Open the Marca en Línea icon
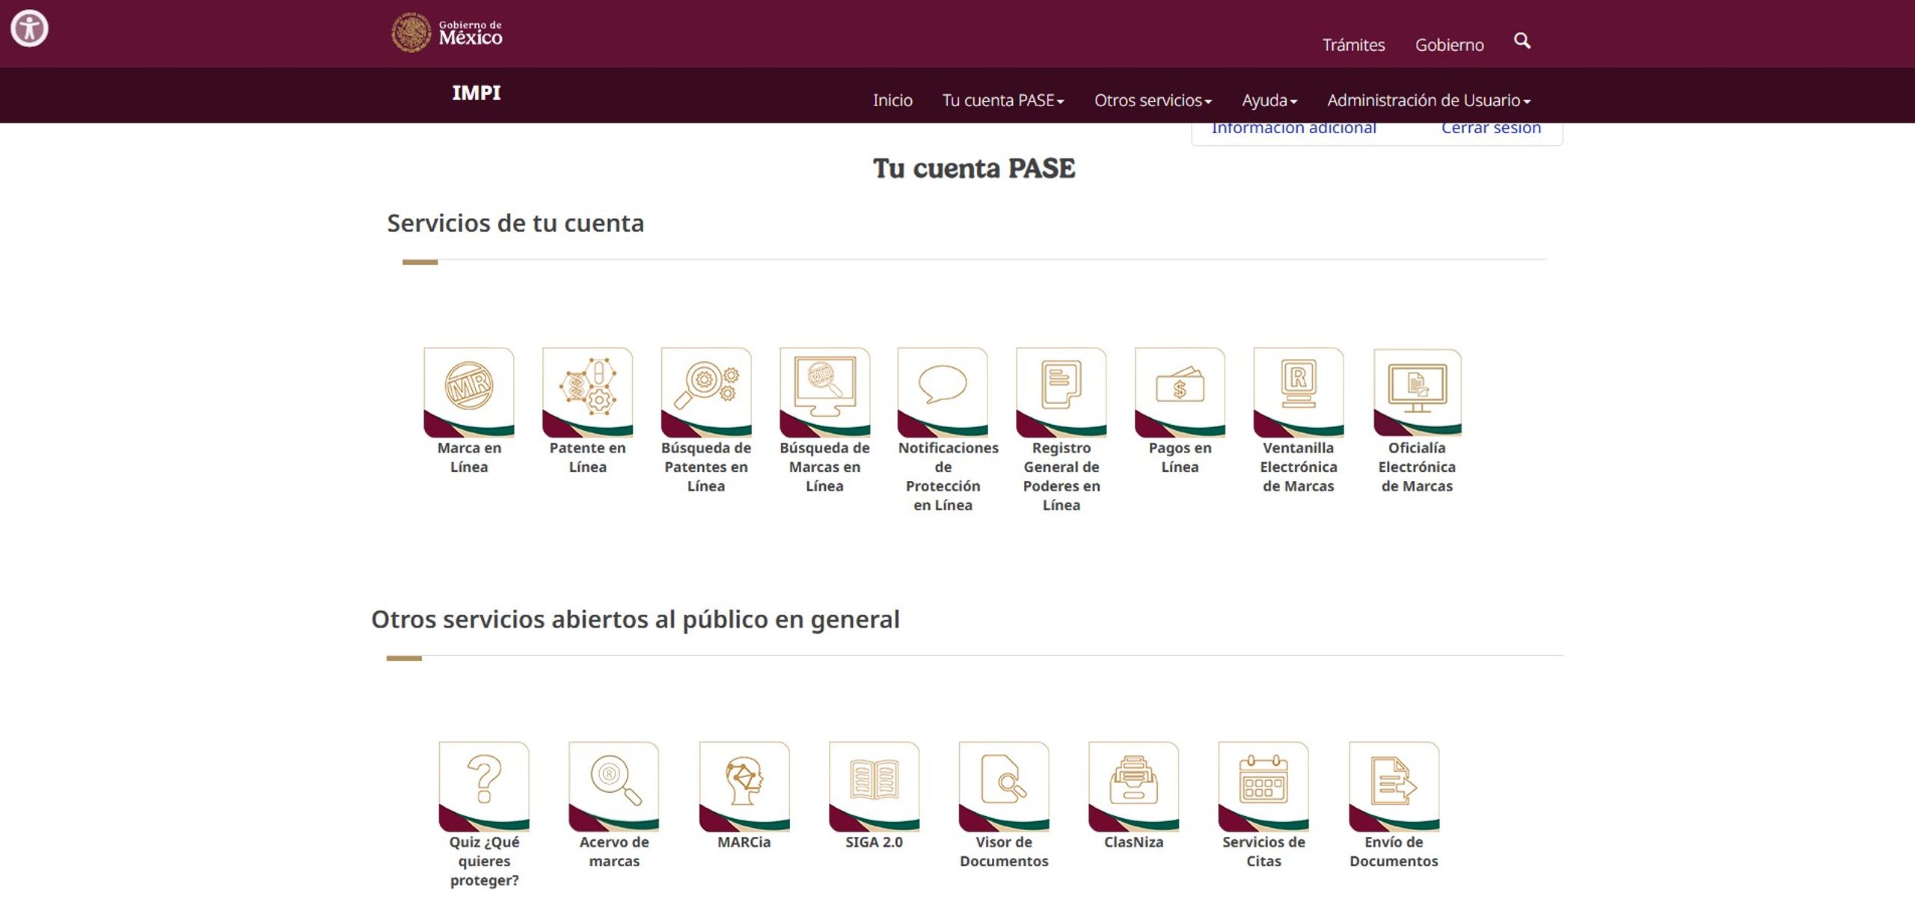This screenshot has height=899, width=1915. click(469, 392)
